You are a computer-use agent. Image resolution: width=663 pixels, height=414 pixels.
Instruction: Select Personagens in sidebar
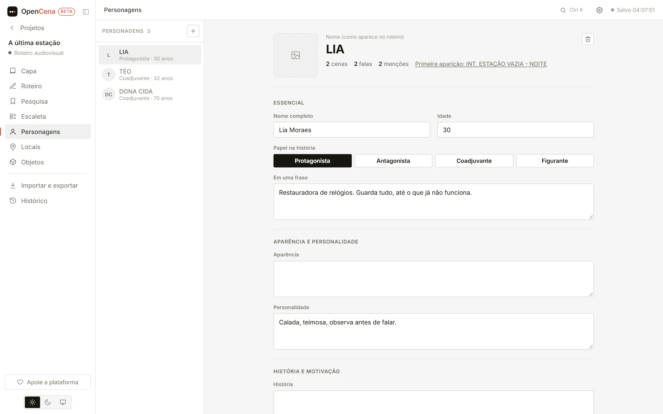(48, 132)
